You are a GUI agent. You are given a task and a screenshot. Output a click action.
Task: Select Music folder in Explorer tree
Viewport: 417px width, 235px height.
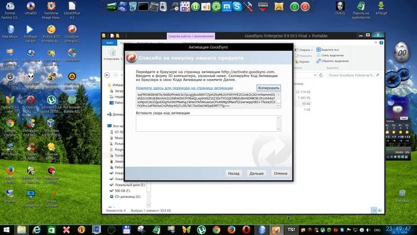tap(117, 138)
